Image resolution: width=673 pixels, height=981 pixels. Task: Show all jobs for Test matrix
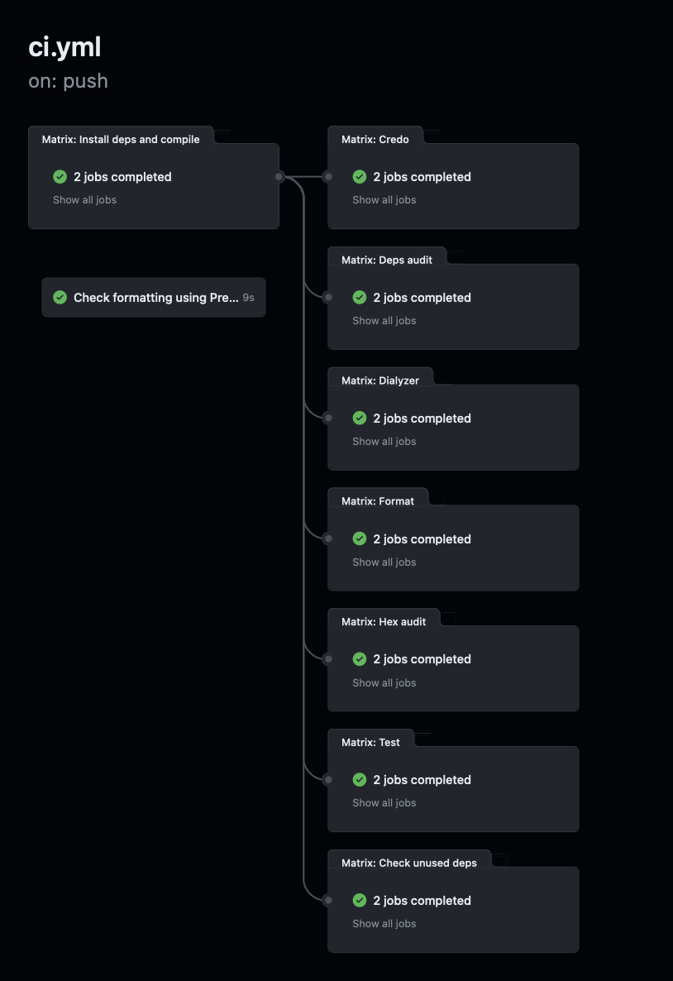click(384, 803)
